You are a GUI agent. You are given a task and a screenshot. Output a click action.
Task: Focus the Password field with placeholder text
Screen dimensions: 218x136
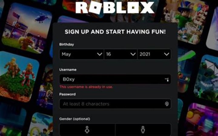pyautogui.click(x=115, y=104)
